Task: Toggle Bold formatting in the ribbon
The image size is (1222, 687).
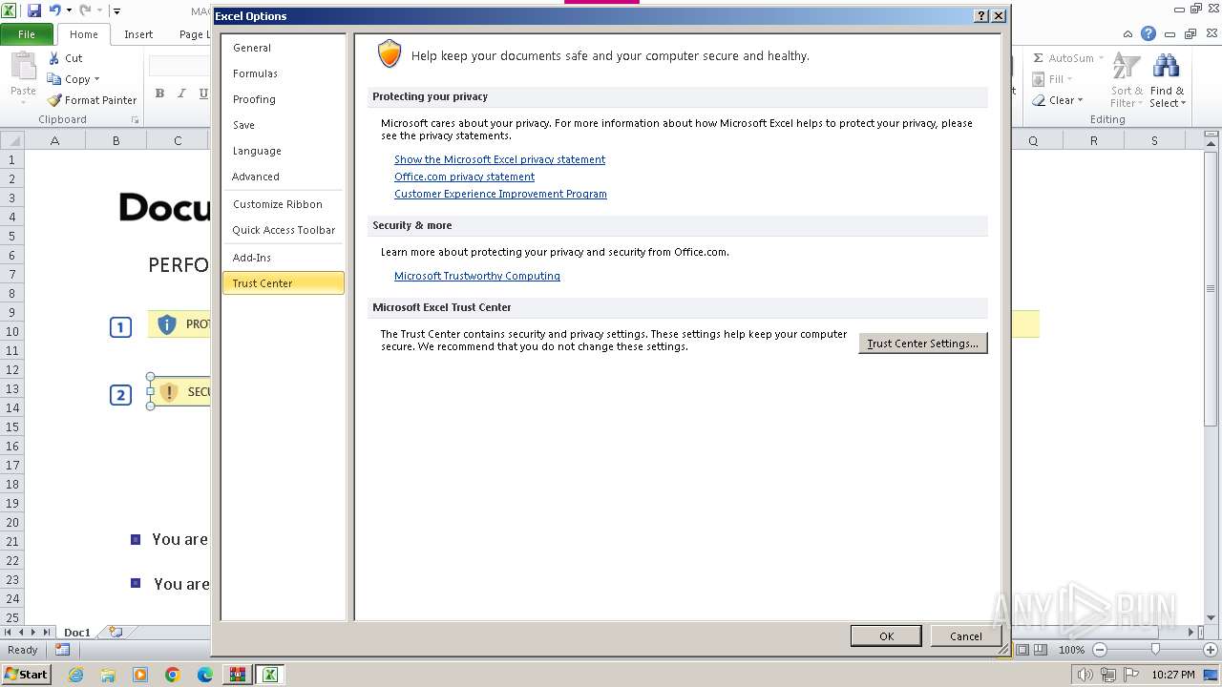Action: tap(159, 94)
